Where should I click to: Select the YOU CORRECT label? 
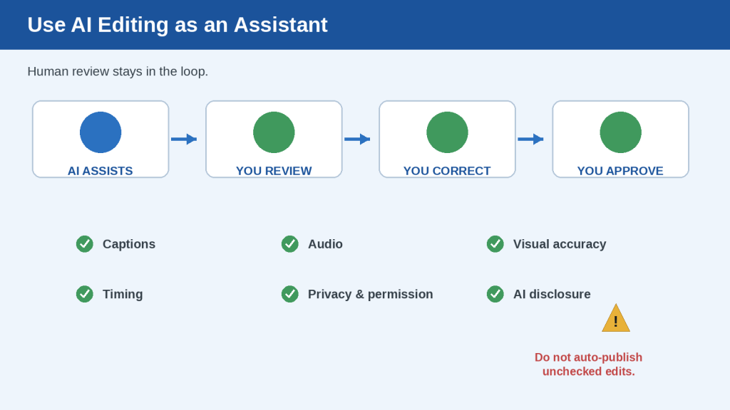coord(447,171)
